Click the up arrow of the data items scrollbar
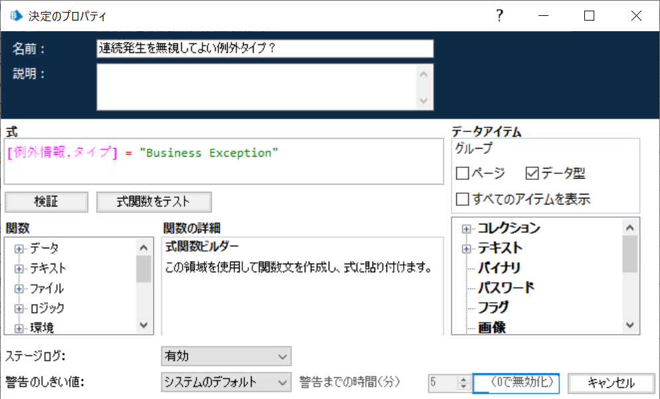The width and height of the screenshot is (660, 399). click(x=629, y=228)
